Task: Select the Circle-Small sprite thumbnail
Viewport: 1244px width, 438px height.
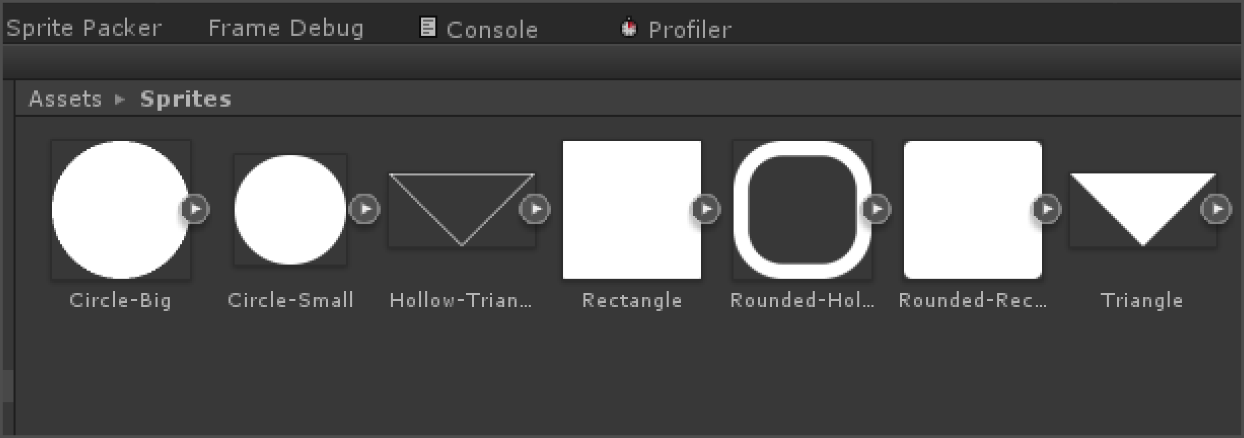Action: [290, 210]
